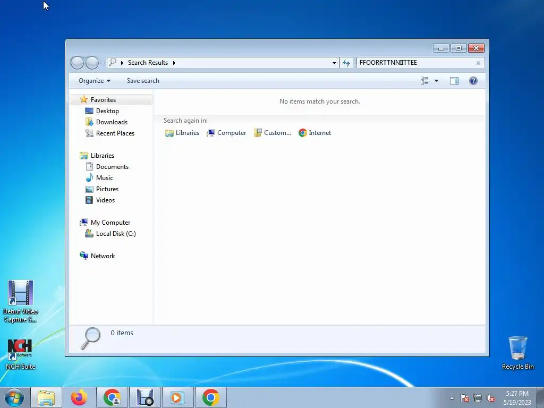Open the view options dropdown arrow
The width and height of the screenshot is (544, 408).
coord(437,81)
